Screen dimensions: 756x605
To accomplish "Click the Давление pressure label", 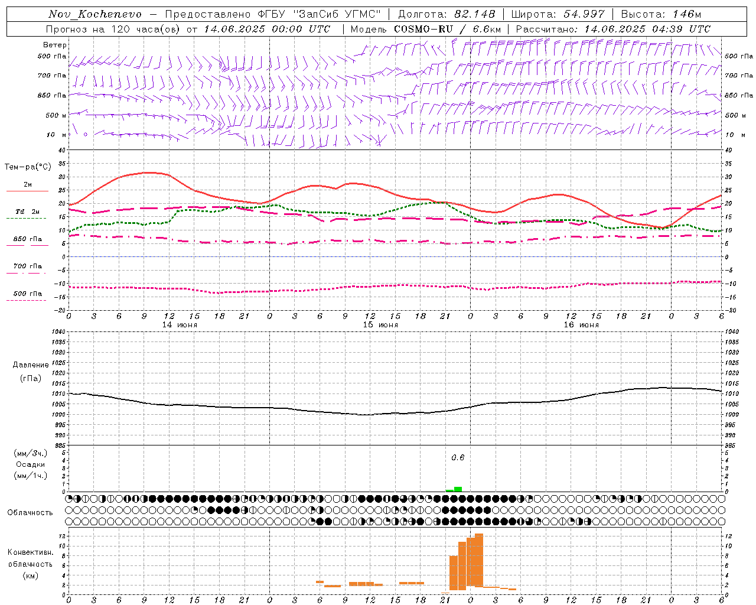I will click(31, 365).
